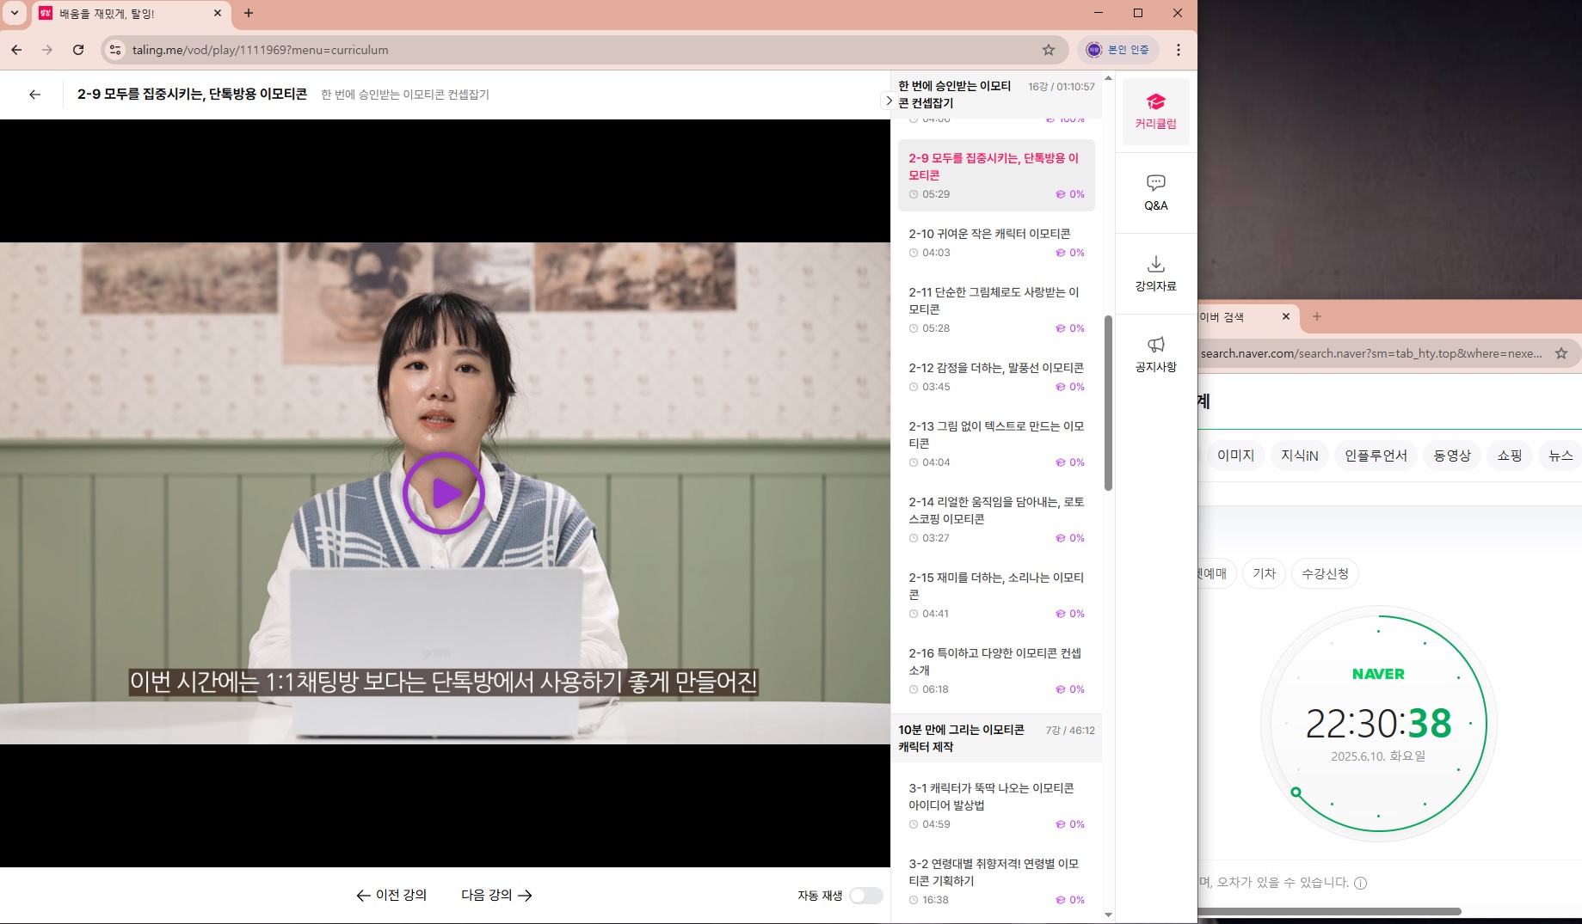Viewport: 1582px width, 924px height.
Task: Open the 본인 인증 profile button
Action: click(1117, 50)
